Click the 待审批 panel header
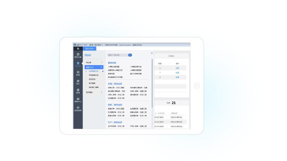This screenshot has width=287, height=161. [x=171, y=56]
